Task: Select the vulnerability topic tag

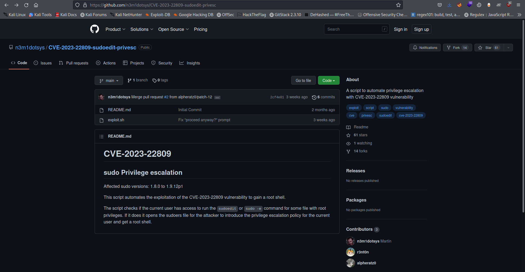Action: [404, 108]
